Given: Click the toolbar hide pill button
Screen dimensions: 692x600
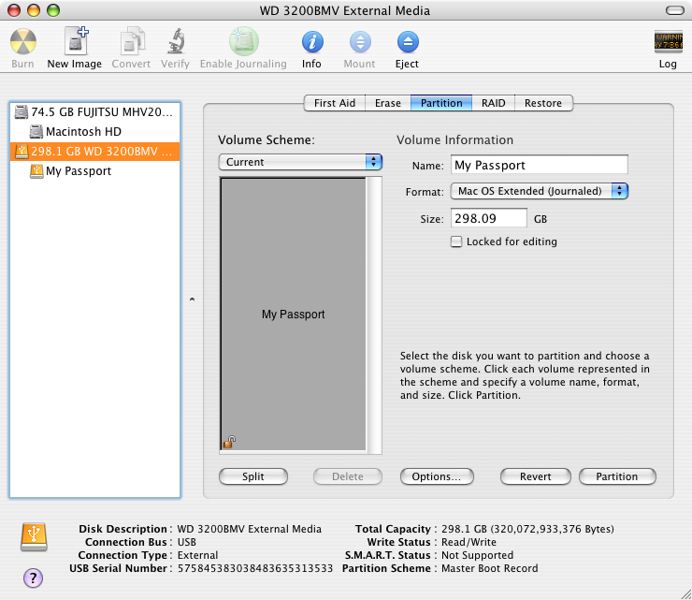Looking at the screenshot, I should click(x=675, y=10).
